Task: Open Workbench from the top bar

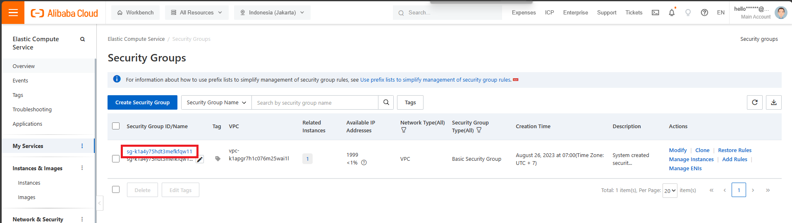Action: 135,12
